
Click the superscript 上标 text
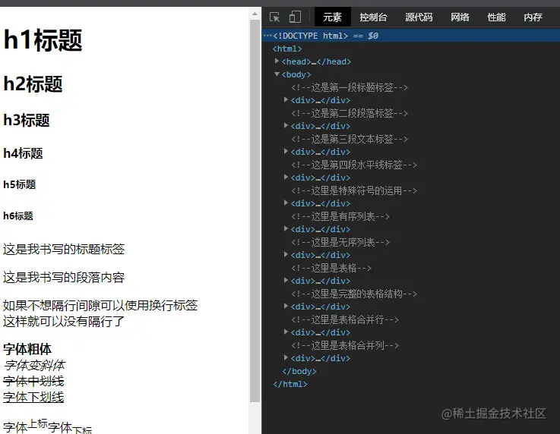pyautogui.click(x=38, y=423)
